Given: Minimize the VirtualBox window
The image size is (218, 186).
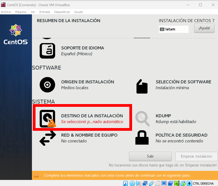Looking at the screenshot, I should (188, 5).
